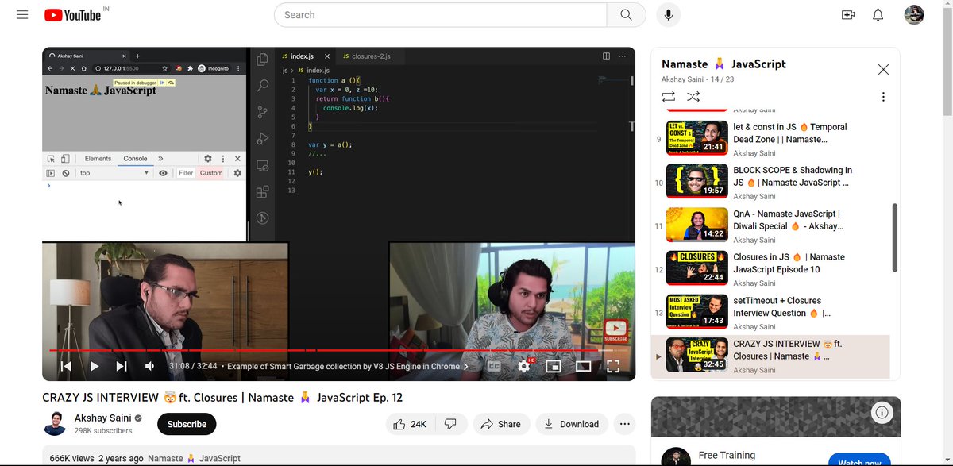The height and width of the screenshot is (466, 953).
Task: Dislike this video
Action: tap(450, 424)
